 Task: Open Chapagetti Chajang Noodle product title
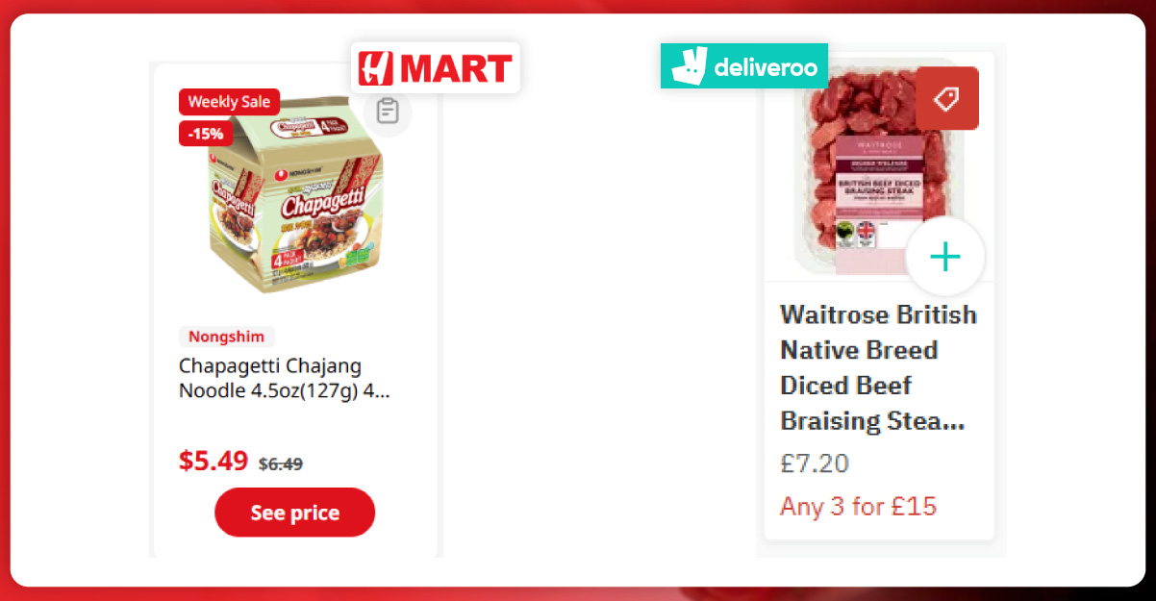(x=285, y=379)
